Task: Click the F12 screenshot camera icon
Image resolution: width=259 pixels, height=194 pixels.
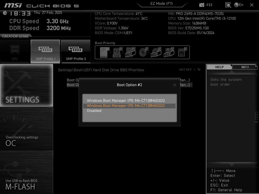Action: (x=202, y=5)
